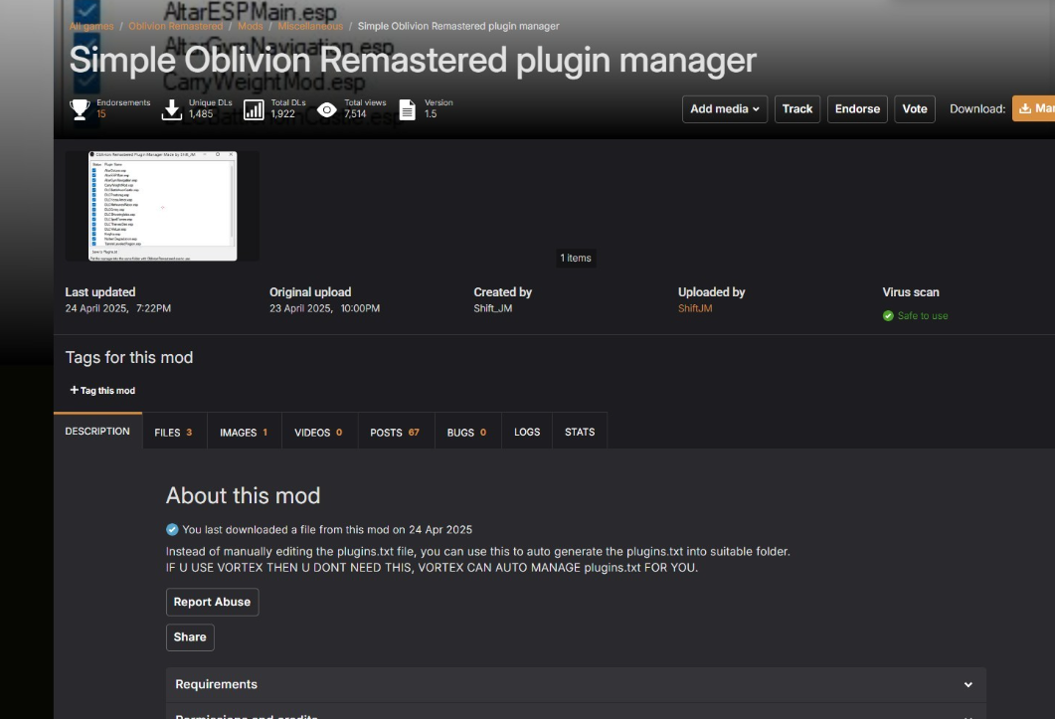Image resolution: width=1055 pixels, height=719 pixels.
Task: Click the Tags for this mod heading
Action: [x=129, y=357]
